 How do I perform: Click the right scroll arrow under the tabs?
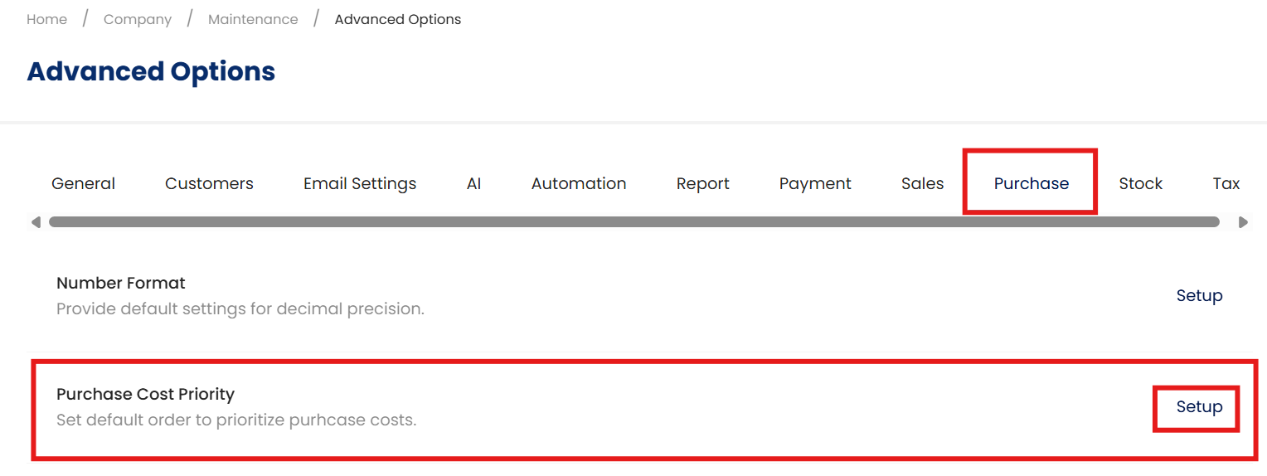click(1243, 222)
